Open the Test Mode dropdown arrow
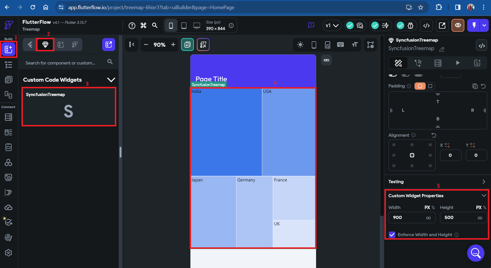The image size is (491, 268). (484, 26)
